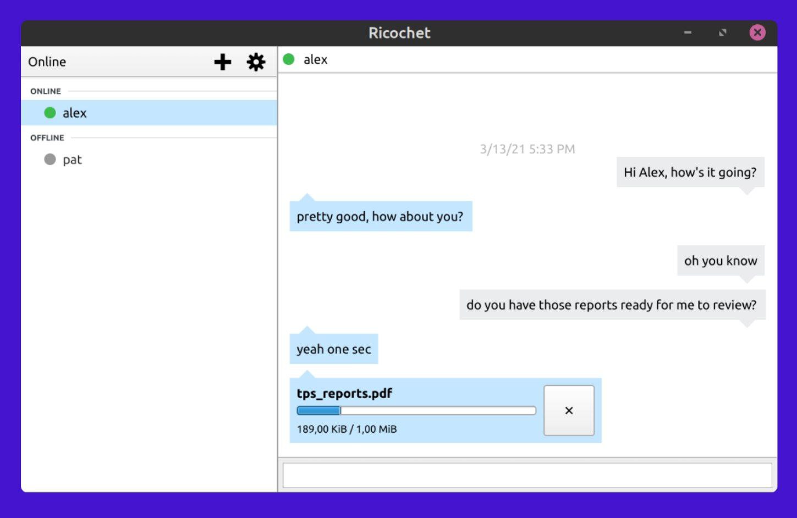Click the plus icon to add contact

coord(223,62)
